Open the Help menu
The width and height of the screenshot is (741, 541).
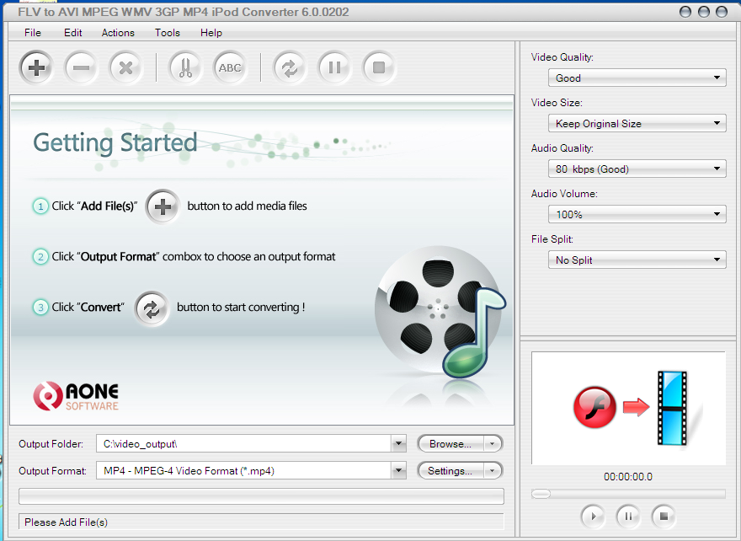tap(211, 33)
